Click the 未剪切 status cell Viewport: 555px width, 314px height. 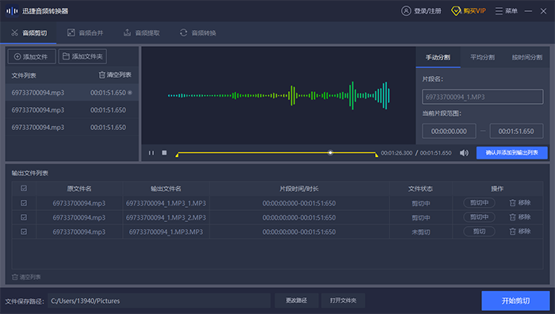(x=420, y=232)
